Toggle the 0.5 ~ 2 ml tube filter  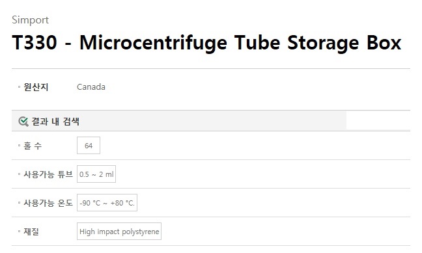pyautogui.click(x=96, y=174)
